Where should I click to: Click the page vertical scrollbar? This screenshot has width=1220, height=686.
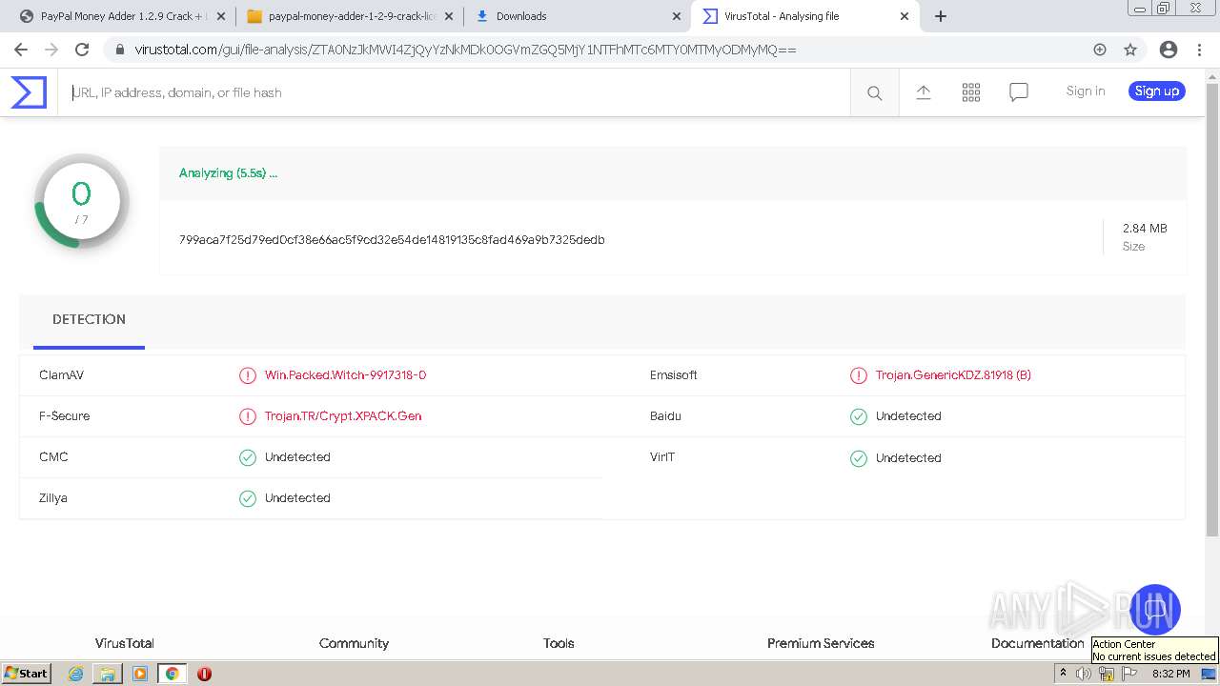(x=1212, y=310)
